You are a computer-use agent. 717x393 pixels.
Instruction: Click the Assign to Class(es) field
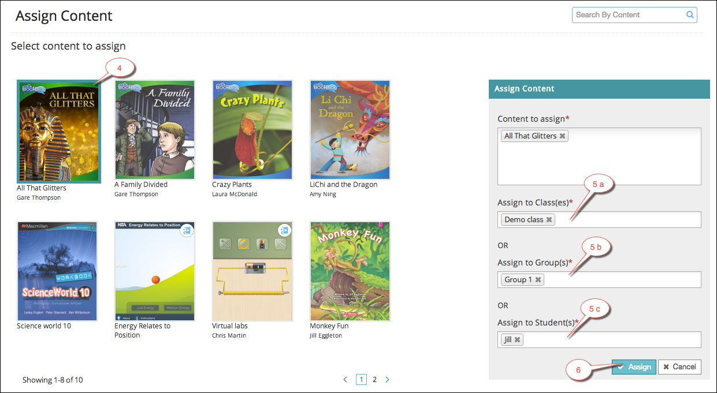click(599, 220)
